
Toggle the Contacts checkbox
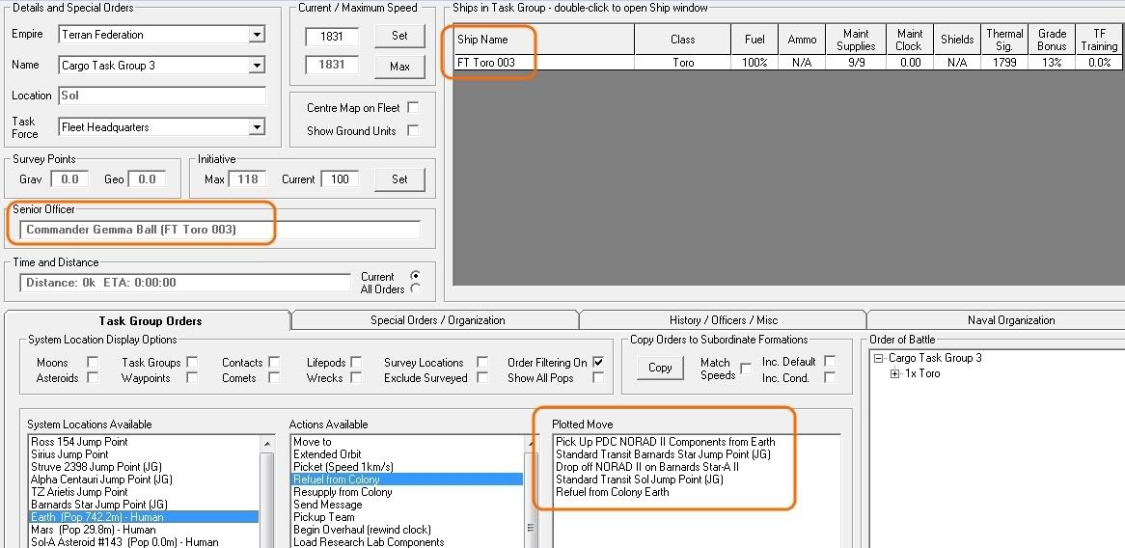pyautogui.click(x=274, y=362)
